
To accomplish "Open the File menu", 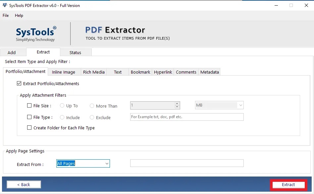I will click(5, 15).
